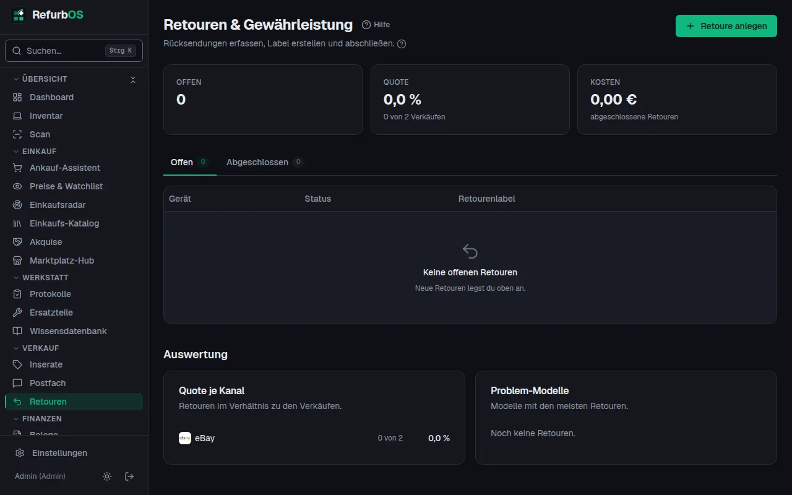Viewport: 792px width, 495px height.
Task: Open the Hilfe link
Action: pos(376,25)
